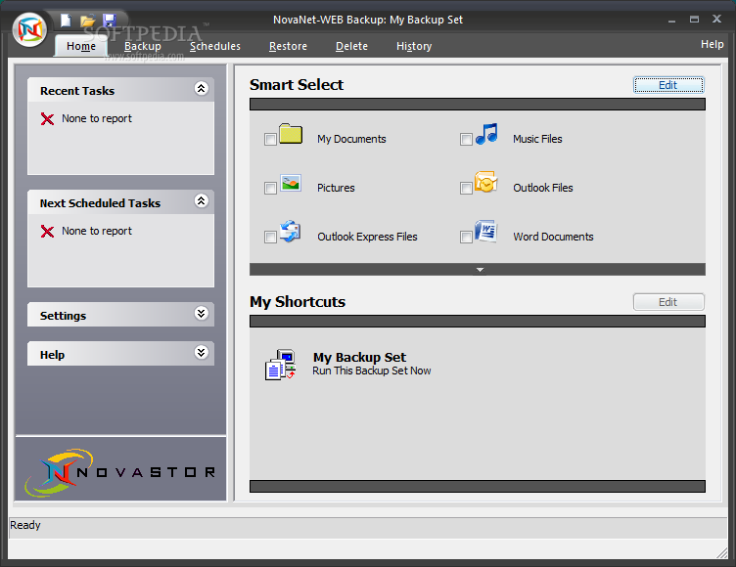Click the Outlook Files label
This screenshot has width=736, height=567.
[x=543, y=188]
